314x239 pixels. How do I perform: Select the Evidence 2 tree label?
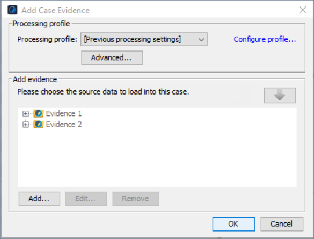pos(64,124)
